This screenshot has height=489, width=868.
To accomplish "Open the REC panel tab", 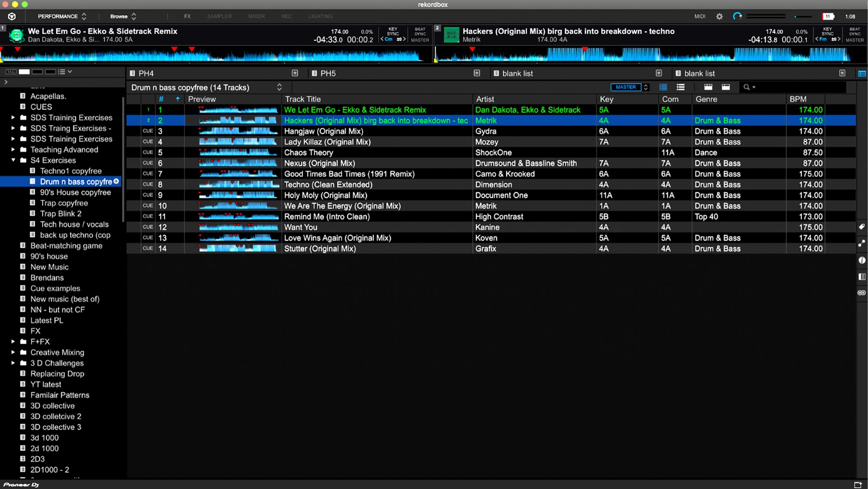I will point(287,16).
